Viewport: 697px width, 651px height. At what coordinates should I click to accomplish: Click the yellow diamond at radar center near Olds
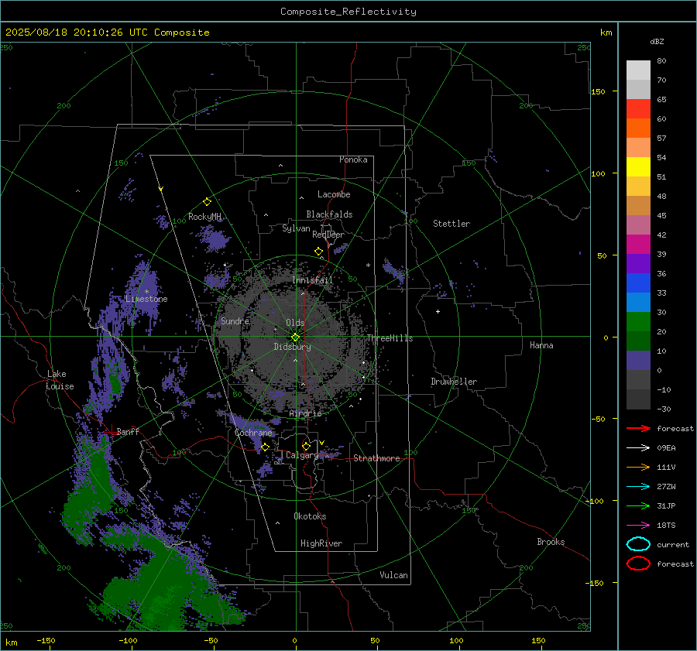click(x=295, y=337)
